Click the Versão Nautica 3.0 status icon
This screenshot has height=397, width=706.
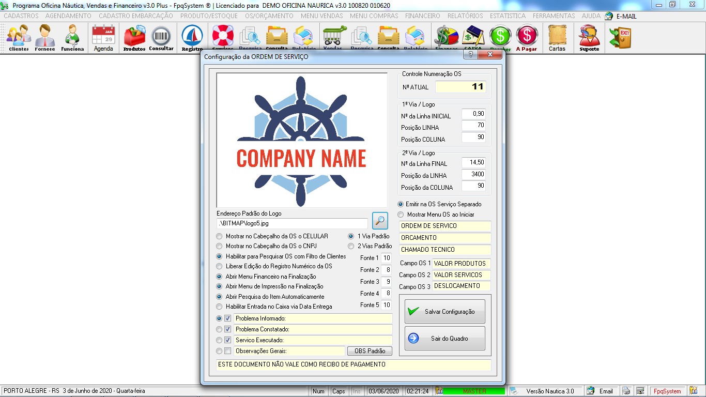point(514,391)
